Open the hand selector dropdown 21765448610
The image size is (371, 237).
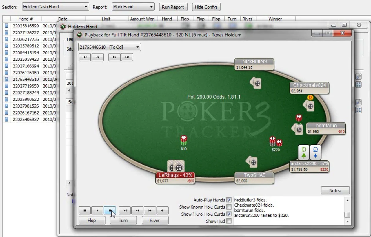[x=110, y=47]
